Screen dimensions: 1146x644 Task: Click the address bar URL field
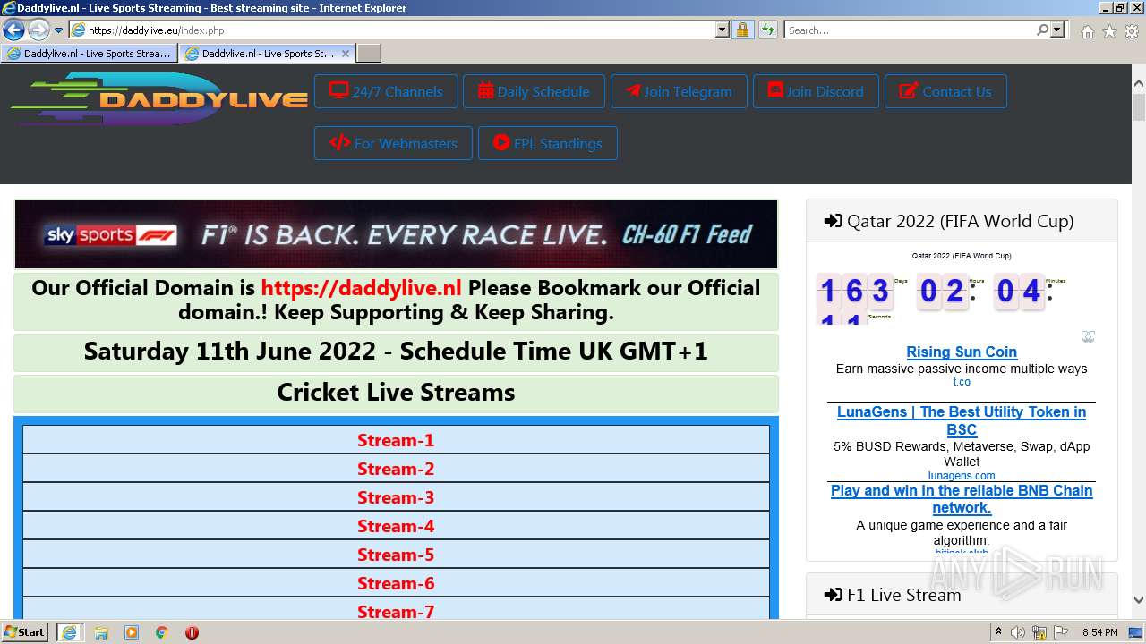point(393,30)
